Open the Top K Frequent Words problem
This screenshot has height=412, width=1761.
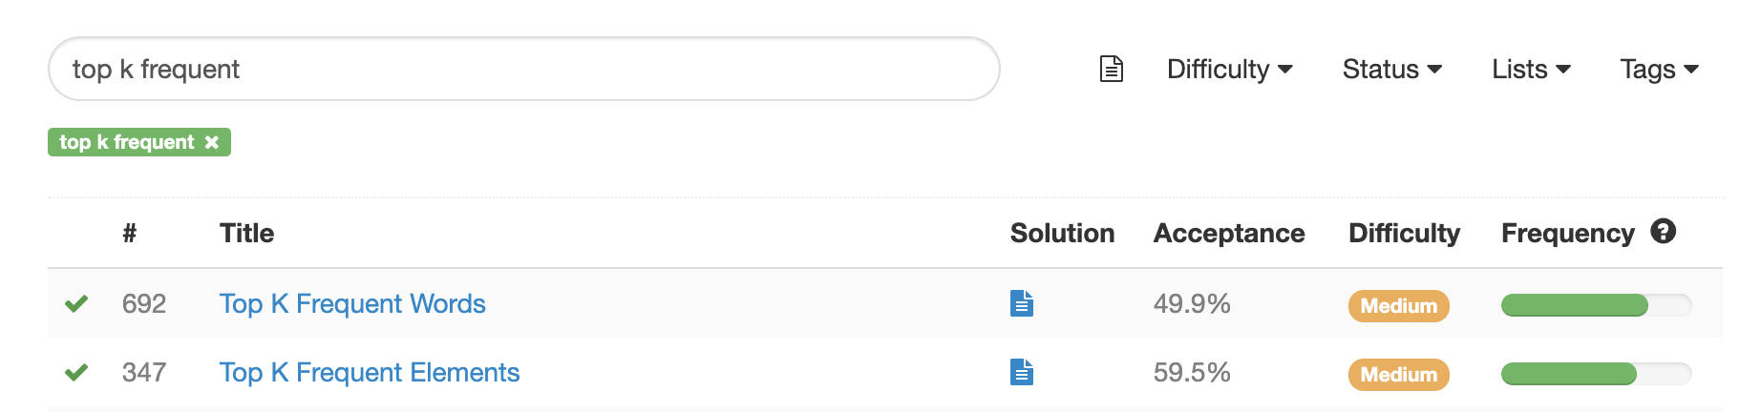(x=352, y=303)
